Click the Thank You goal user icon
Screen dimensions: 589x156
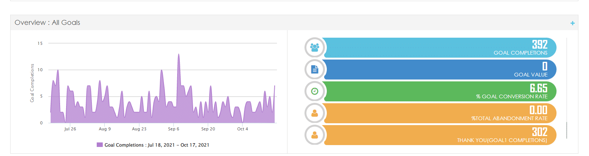(314, 135)
